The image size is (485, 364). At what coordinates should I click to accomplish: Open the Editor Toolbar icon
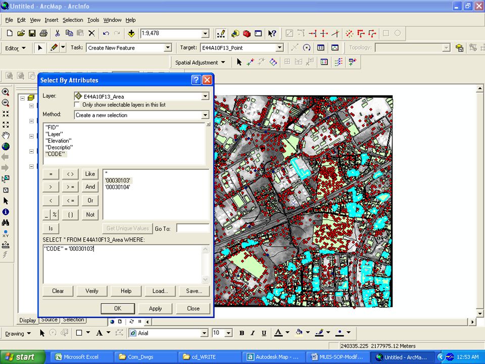[221, 33]
